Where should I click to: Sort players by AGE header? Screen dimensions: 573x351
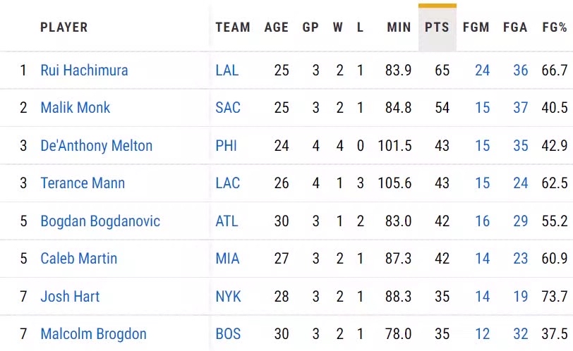click(277, 27)
